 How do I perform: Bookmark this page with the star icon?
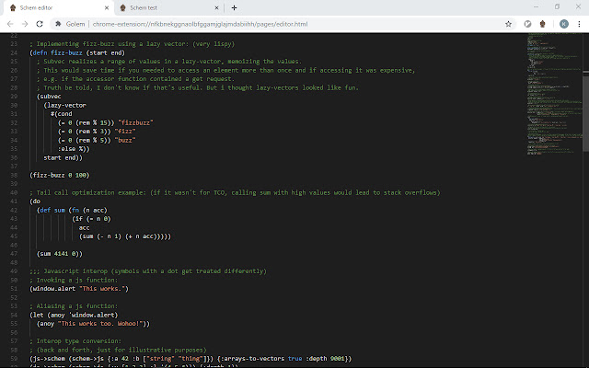(508, 24)
